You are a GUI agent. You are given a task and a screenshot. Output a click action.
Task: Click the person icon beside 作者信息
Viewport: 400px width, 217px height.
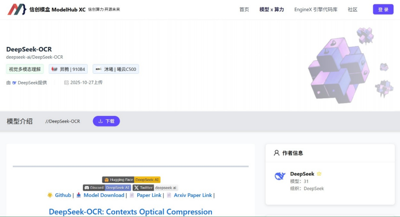tap(276, 153)
